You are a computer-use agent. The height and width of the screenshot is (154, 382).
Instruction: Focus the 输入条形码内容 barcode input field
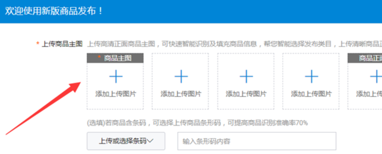click(257, 141)
